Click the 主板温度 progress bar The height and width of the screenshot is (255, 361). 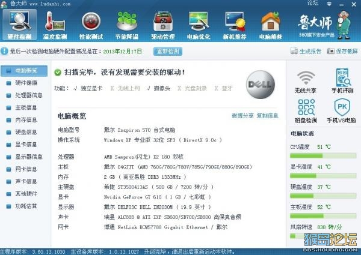coord(323,216)
